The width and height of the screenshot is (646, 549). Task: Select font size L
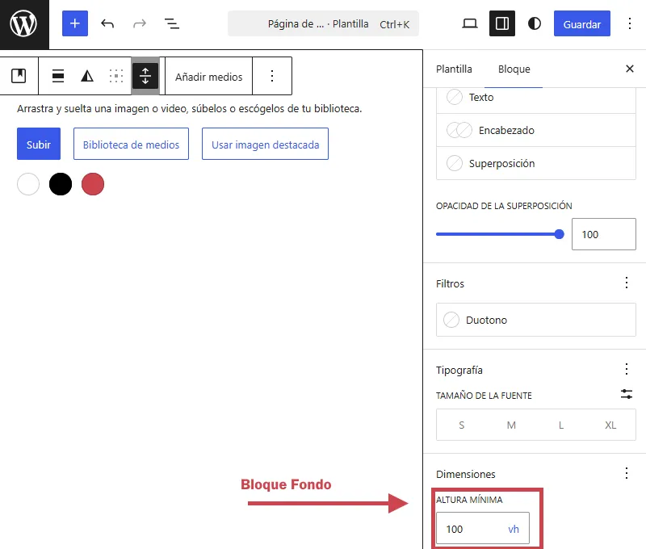coord(561,425)
